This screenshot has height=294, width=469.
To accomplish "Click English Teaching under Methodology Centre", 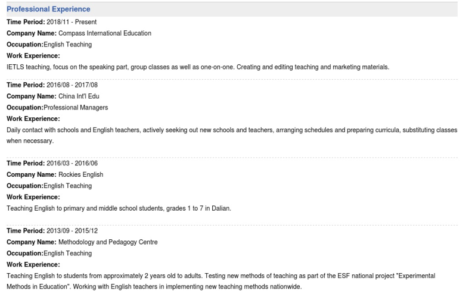I will tap(67, 254).
